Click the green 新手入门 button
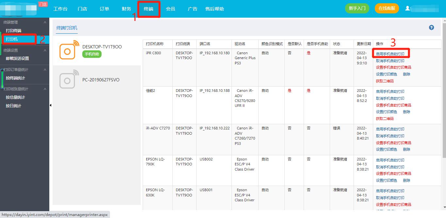Screen dimensions: 446x218 click(x=357, y=8)
